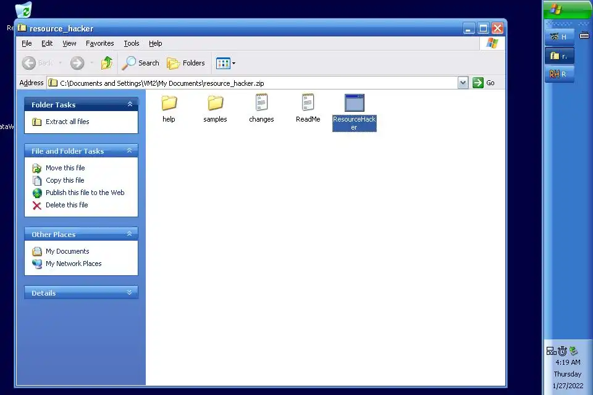
Task: Select the ResourceHacker executable icon
Action: point(355,103)
